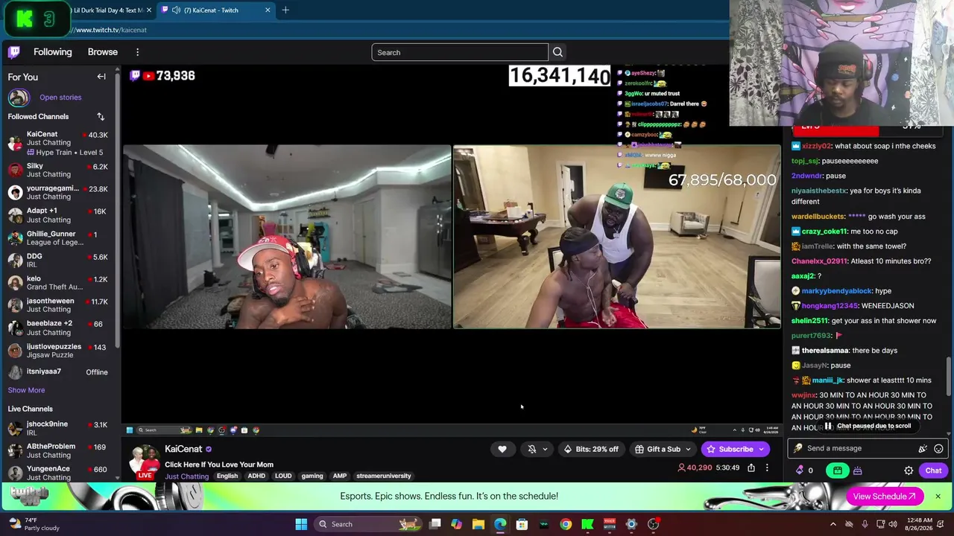The height and width of the screenshot is (536, 954).
Task: Open the cheer bits icon in chat input
Action: pos(923,448)
